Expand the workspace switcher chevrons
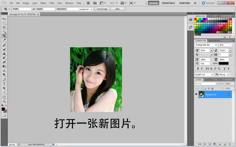The image size is (236, 147). 195,3
